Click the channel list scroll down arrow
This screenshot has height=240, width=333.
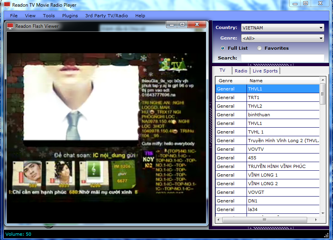point(323,213)
